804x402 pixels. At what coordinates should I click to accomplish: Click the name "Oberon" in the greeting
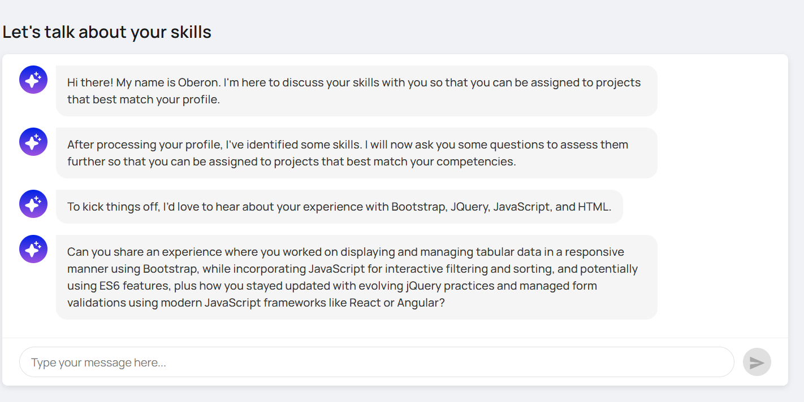pyautogui.click(x=199, y=82)
